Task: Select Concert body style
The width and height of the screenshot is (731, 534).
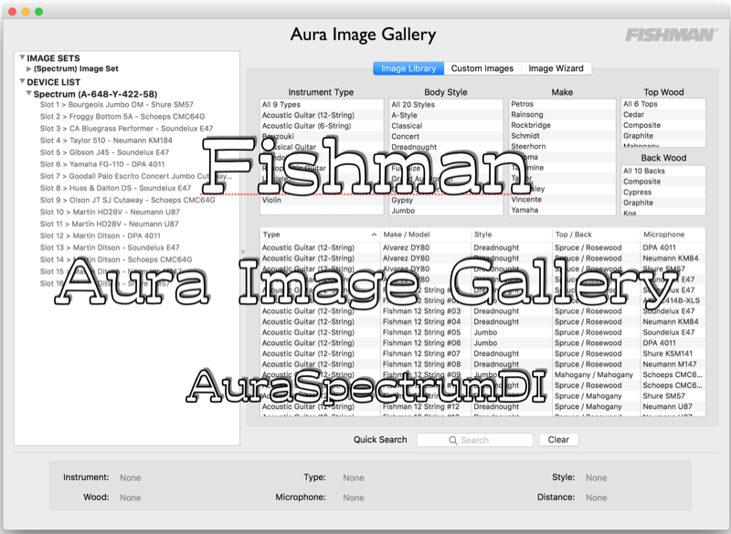Action: click(x=446, y=136)
